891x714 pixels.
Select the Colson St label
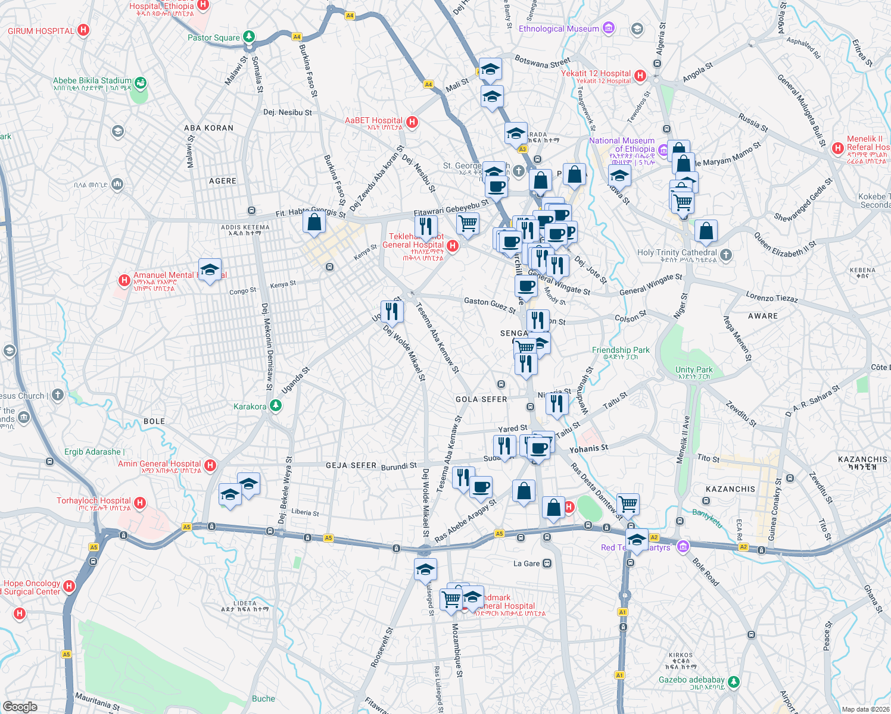(630, 317)
